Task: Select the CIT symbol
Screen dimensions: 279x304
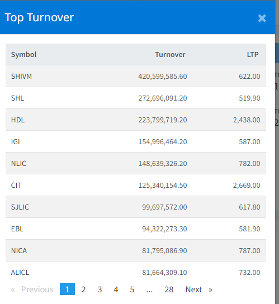Action: pos(16,186)
